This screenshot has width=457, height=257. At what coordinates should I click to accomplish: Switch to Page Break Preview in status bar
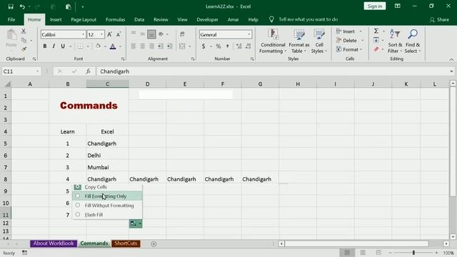tap(378, 253)
